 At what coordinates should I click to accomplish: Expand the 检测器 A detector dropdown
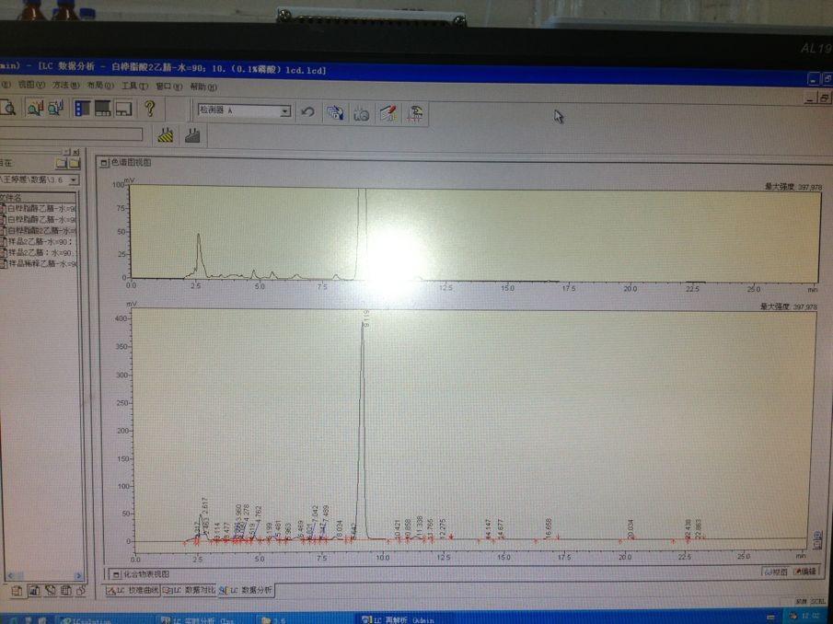coord(285,111)
